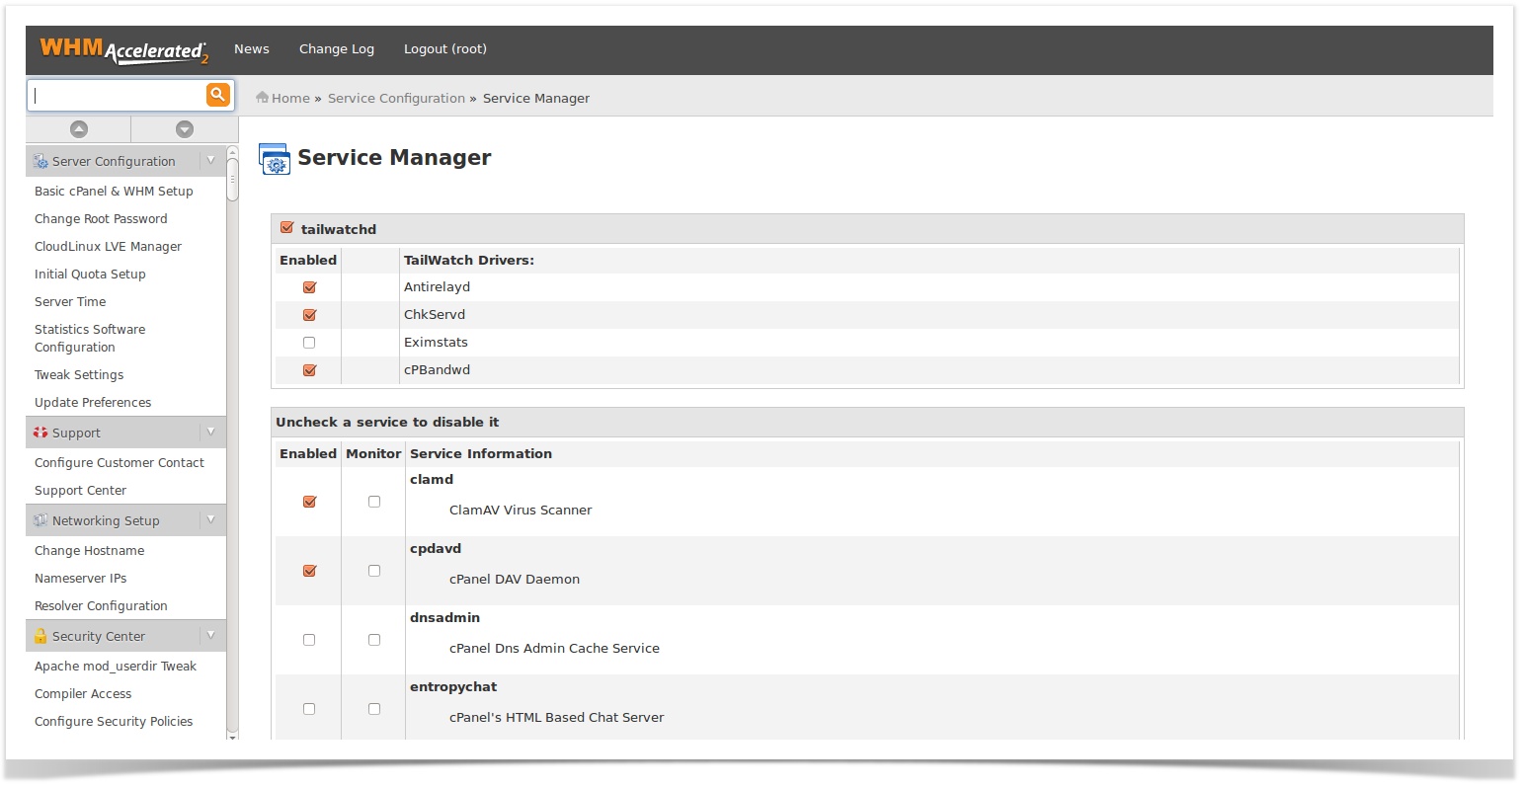Collapse the Security Center section arrow
1527x788 pixels.
210,635
